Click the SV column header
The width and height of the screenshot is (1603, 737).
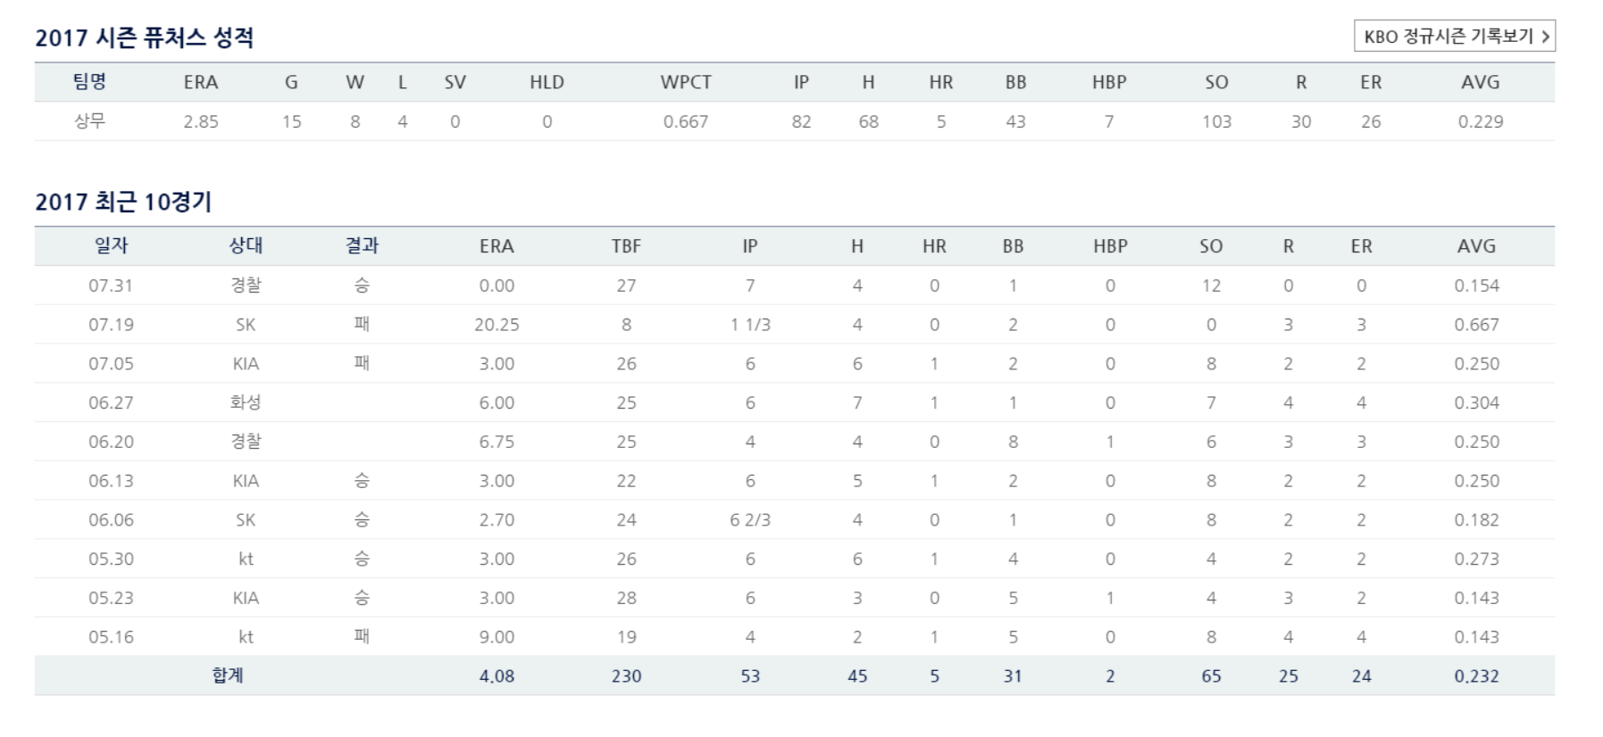(x=455, y=82)
